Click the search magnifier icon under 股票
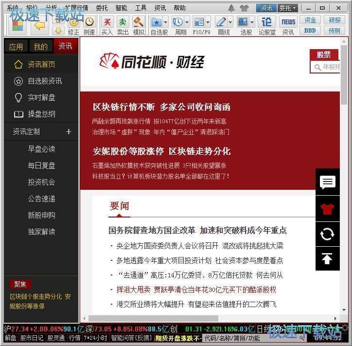Screen dimensions: 352x346 (317, 67)
